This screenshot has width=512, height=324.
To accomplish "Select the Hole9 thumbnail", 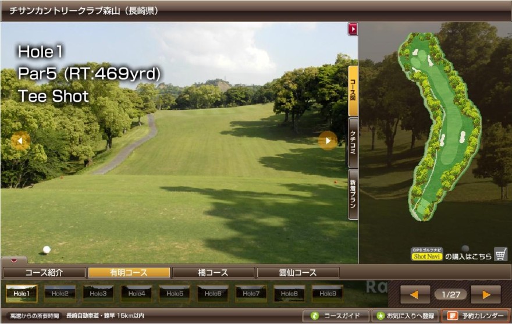I will pyautogui.click(x=327, y=294).
